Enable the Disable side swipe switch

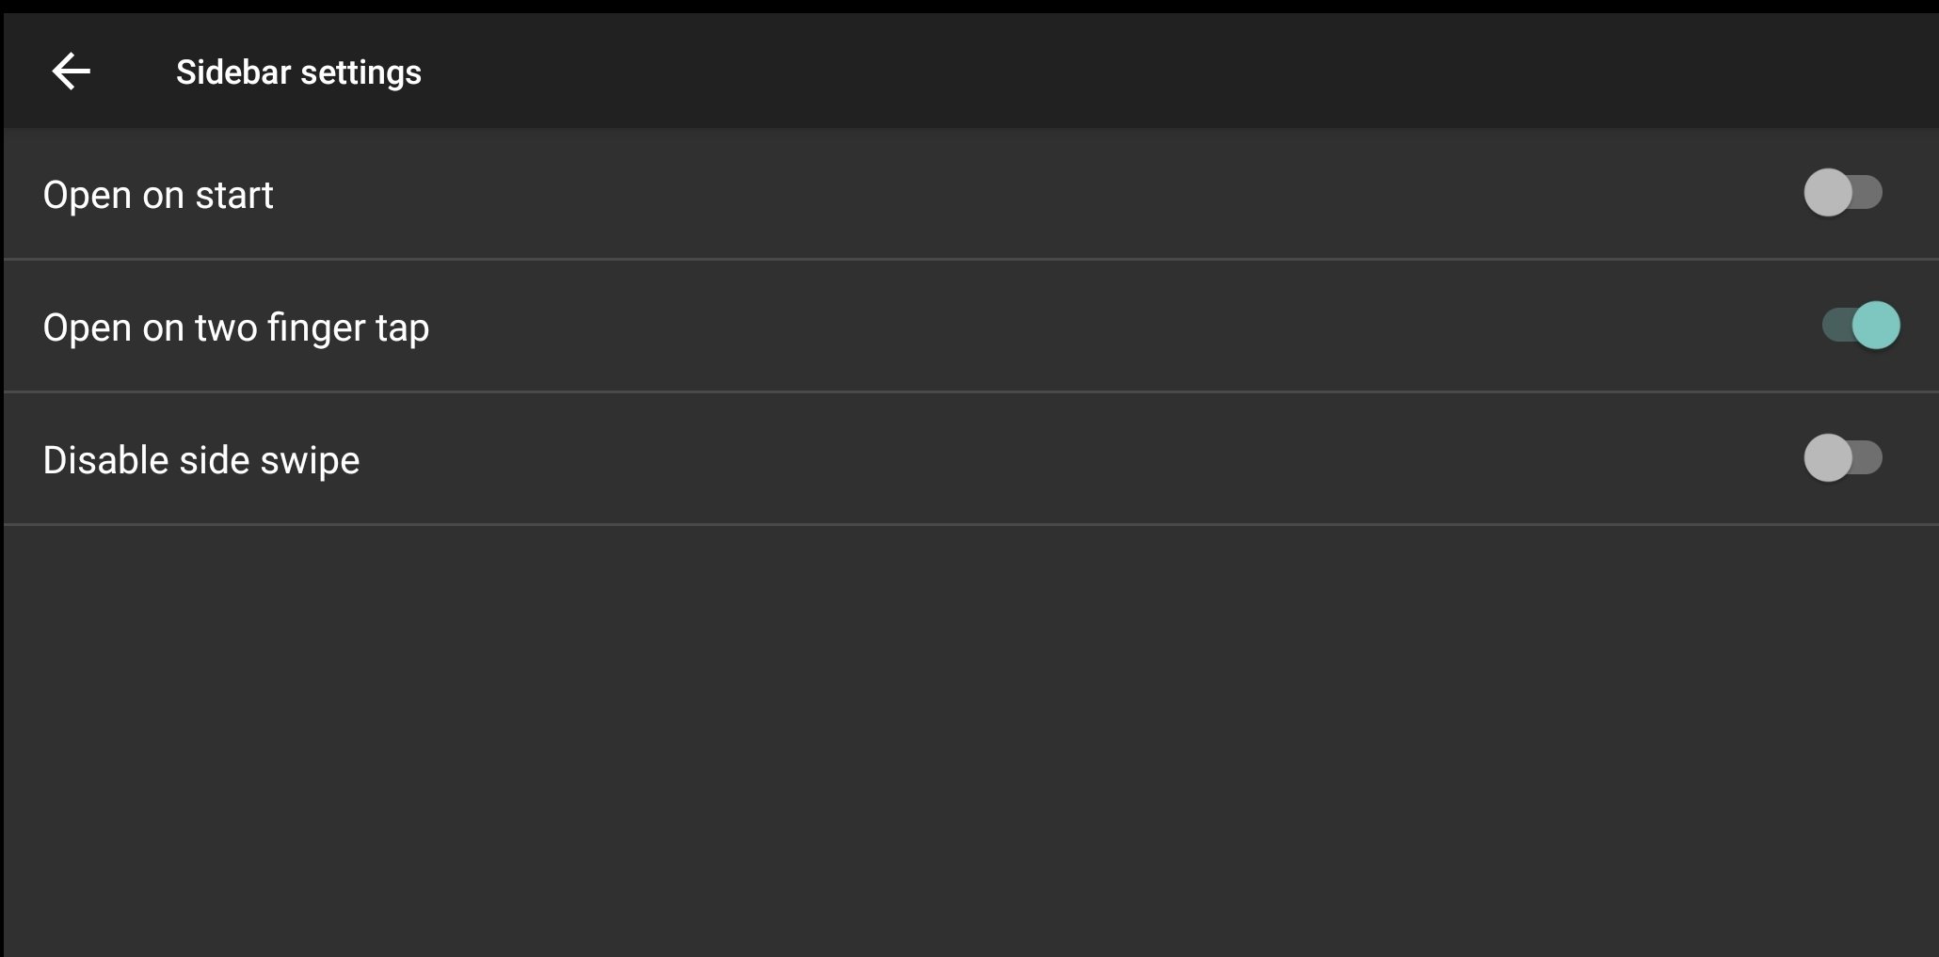coord(1843,458)
